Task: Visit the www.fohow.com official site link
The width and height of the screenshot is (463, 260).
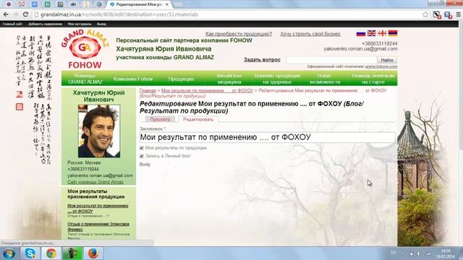Action: [381, 66]
